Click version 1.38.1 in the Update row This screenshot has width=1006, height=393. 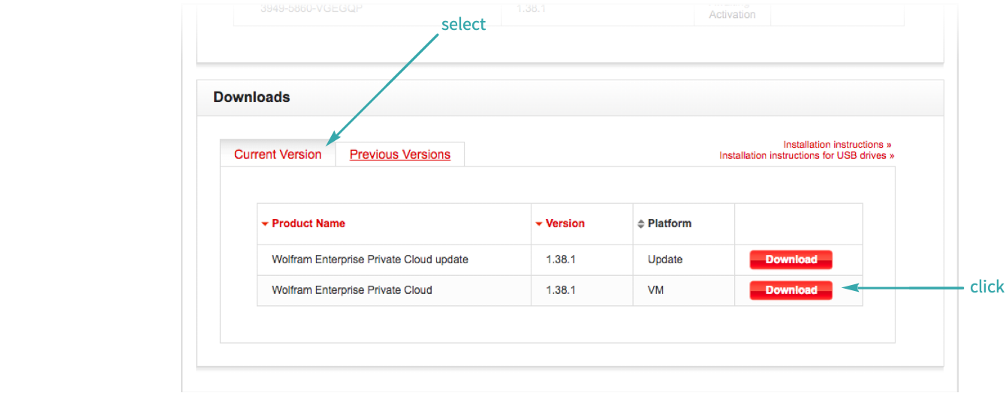click(560, 259)
